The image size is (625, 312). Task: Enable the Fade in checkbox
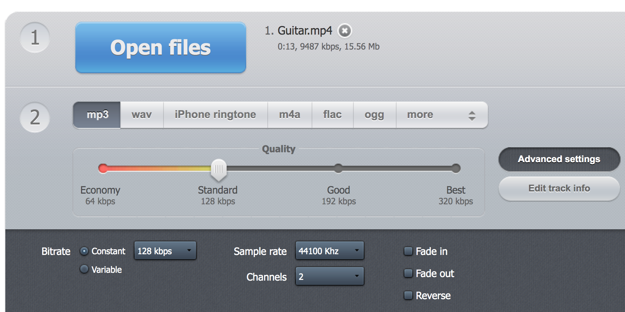408,251
